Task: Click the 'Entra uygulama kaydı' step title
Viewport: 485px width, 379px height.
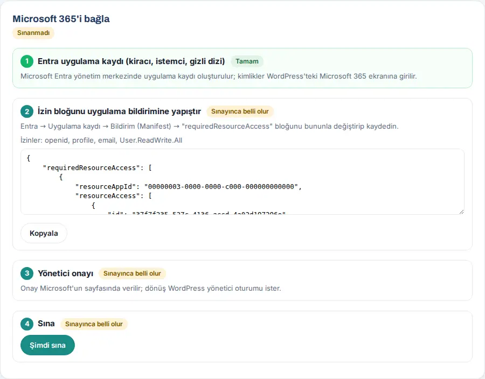Action: (x=131, y=61)
